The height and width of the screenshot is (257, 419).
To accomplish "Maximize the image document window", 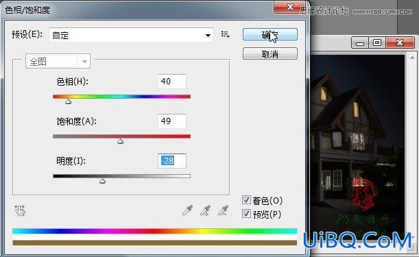I will point(377,42).
